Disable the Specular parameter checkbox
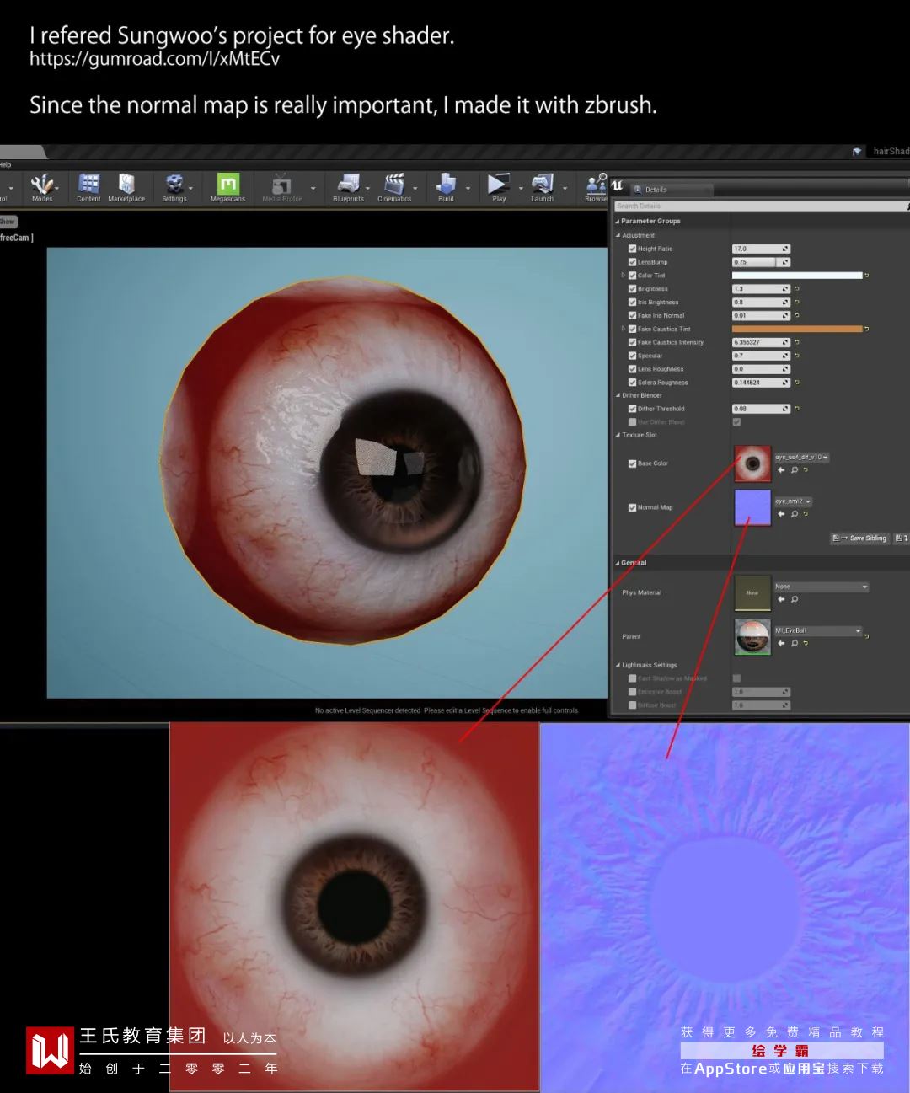Viewport: 910px width, 1093px height. point(632,356)
